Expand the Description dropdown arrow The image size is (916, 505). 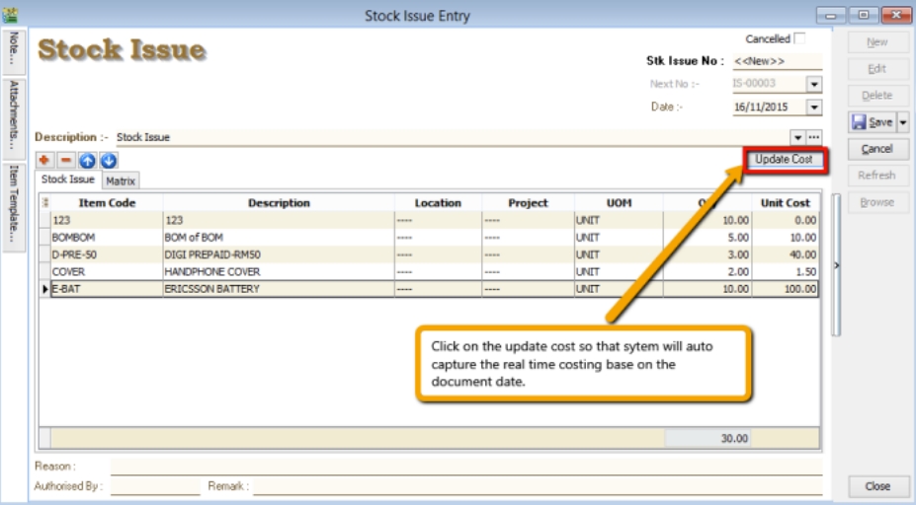point(797,138)
